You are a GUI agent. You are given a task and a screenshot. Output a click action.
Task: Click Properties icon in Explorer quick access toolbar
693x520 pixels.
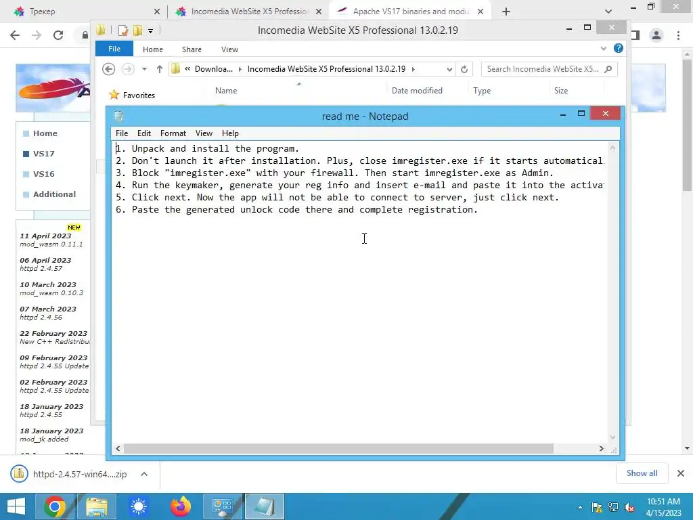click(123, 30)
